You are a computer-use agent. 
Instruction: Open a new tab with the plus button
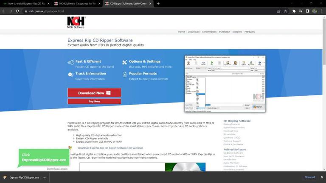(158, 3)
